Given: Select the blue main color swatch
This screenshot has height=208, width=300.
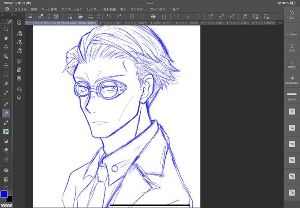Looking at the screenshot, I should pos(4,194).
